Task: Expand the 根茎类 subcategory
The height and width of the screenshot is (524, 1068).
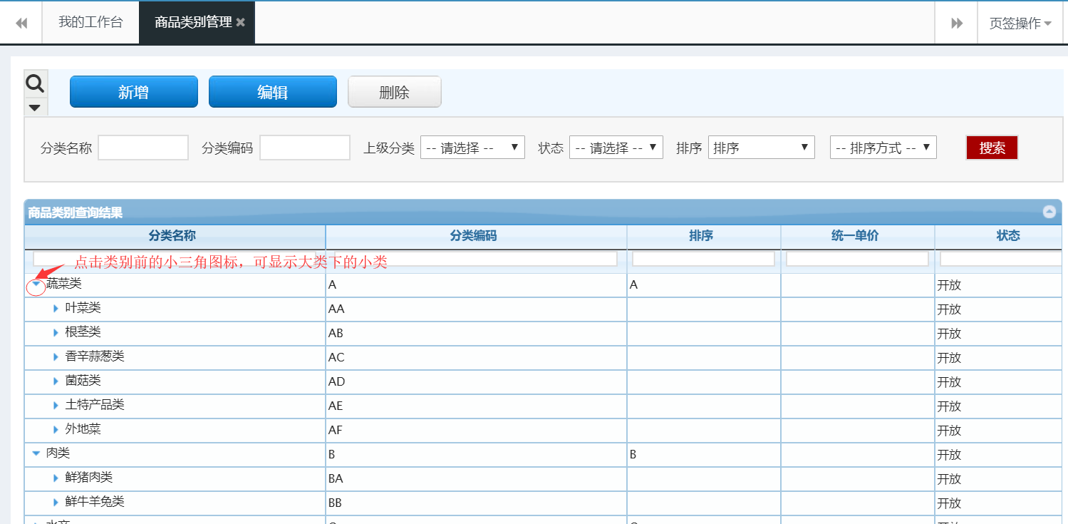Action: pos(56,333)
